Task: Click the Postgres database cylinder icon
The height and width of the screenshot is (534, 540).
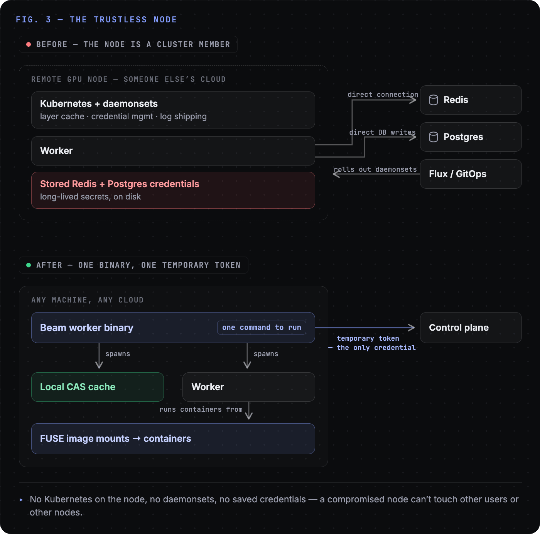Action: 434,137
